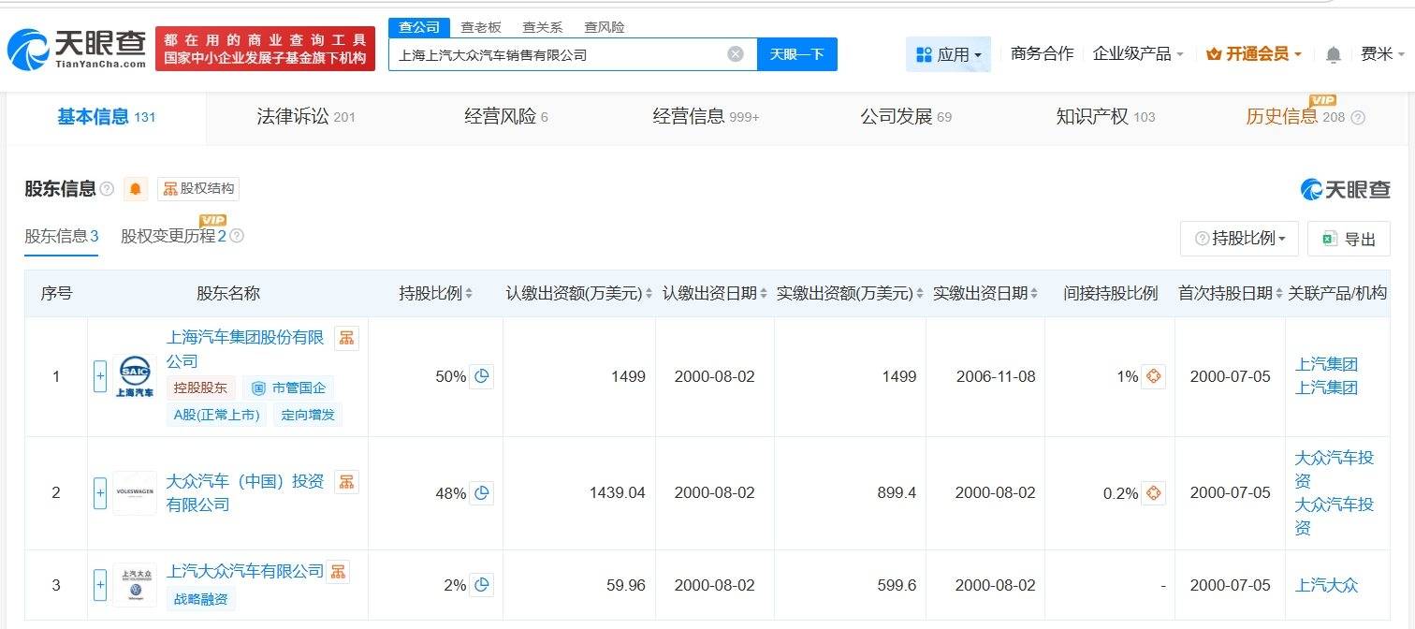The width and height of the screenshot is (1415, 629).
Task: Click the 导出 export button
Action: pos(1349,239)
